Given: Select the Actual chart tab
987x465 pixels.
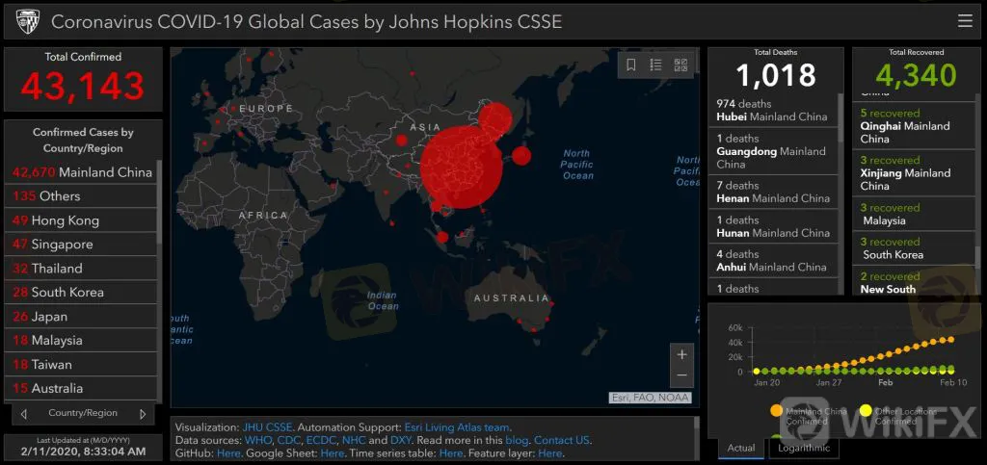Looking at the screenshot, I should [741, 448].
